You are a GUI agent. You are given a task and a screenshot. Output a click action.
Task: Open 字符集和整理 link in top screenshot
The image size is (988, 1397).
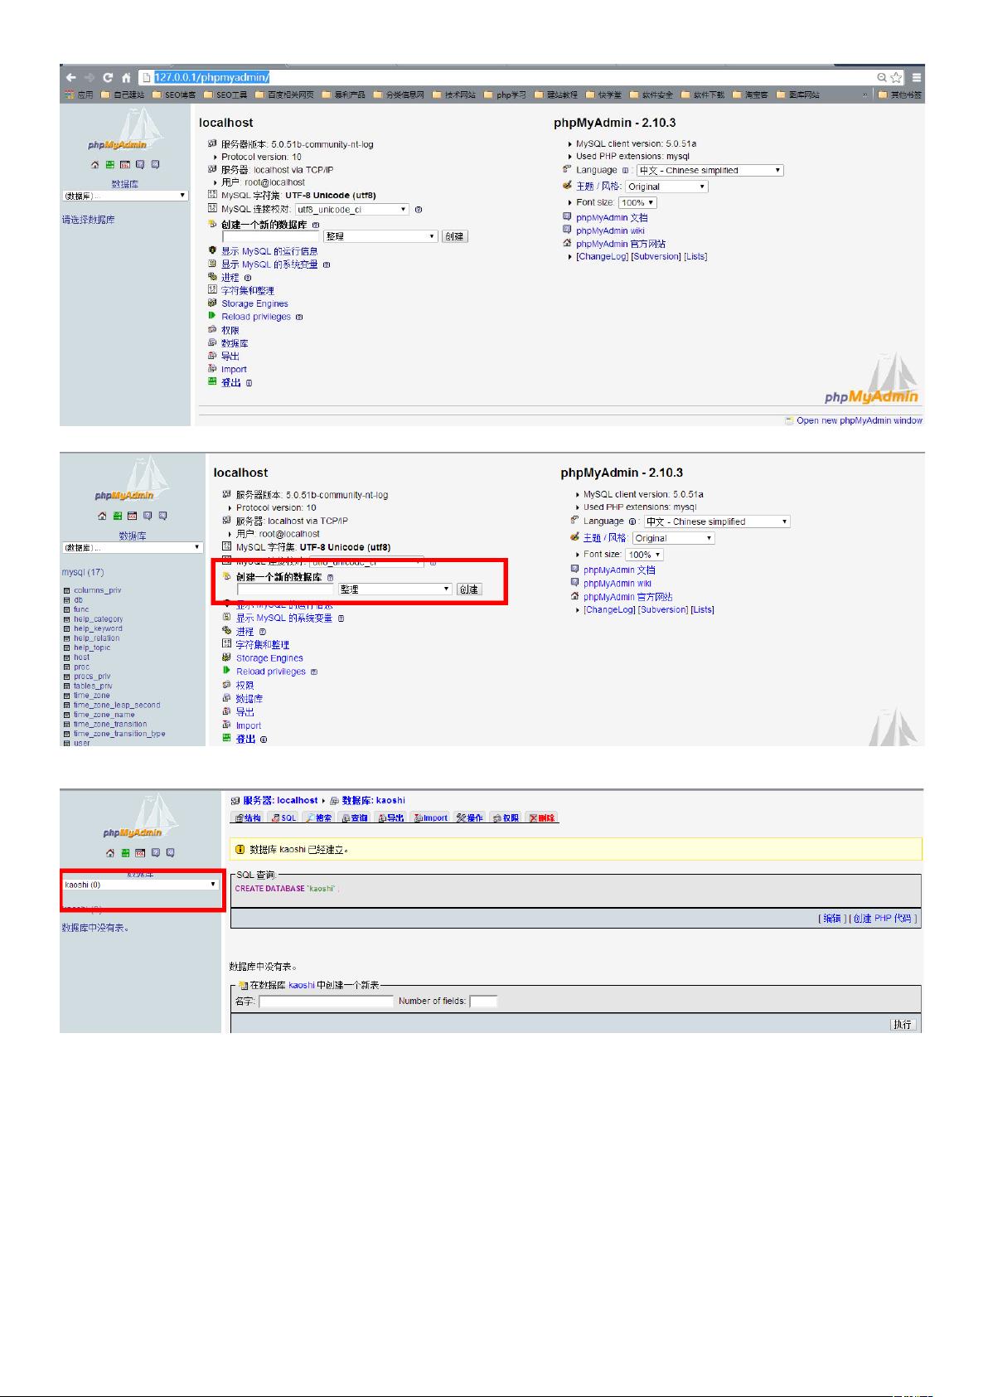247,290
